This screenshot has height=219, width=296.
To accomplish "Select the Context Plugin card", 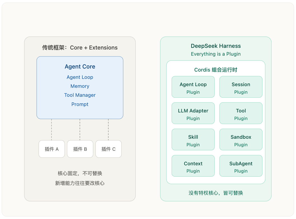I will coord(193,166).
